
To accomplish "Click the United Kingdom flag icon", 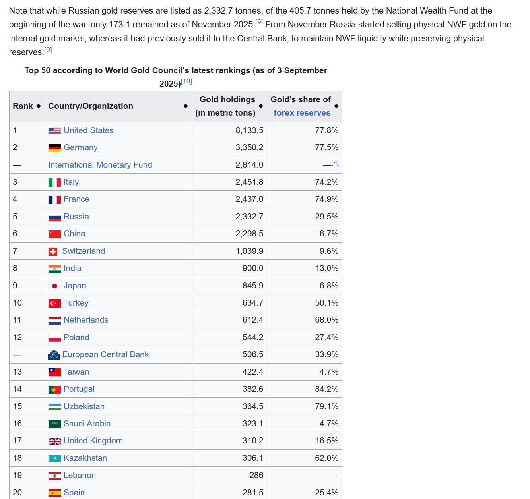I will click(x=54, y=441).
